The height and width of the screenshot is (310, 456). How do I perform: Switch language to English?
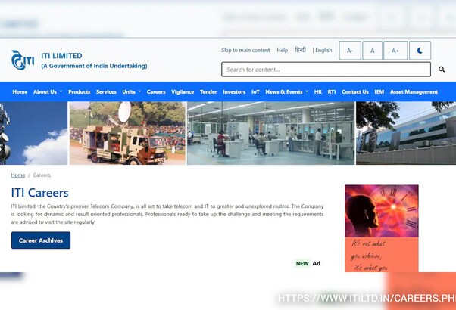coord(323,51)
